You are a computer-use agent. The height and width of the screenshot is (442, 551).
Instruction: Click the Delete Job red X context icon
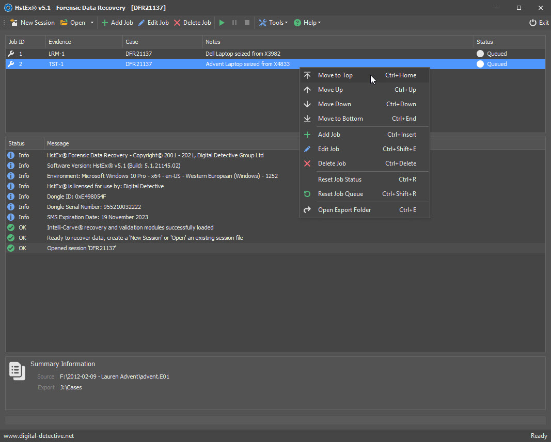pyautogui.click(x=307, y=163)
